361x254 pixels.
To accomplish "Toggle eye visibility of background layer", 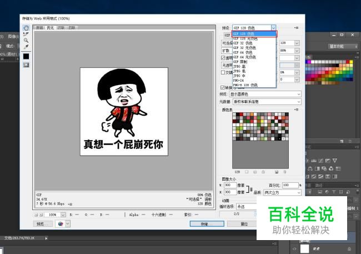I will click(x=294, y=249).
